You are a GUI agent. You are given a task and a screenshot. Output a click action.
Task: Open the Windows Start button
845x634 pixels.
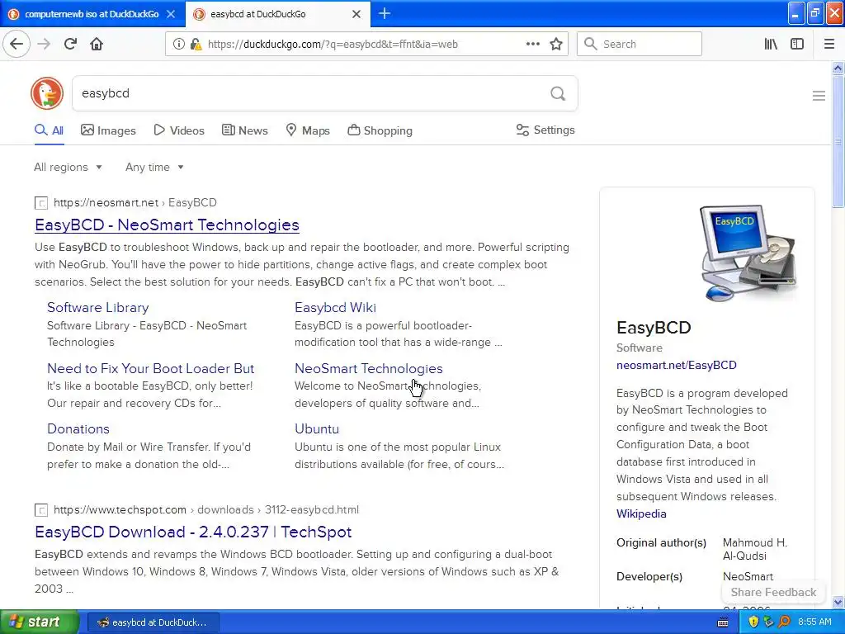click(40, 622)
